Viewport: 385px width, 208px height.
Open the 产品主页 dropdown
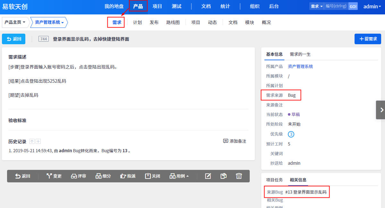click(15, 22)
